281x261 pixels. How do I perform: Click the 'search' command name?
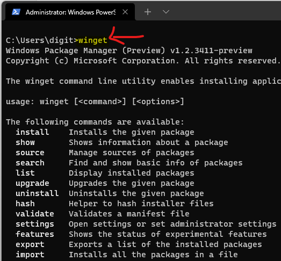coord(30,163)
